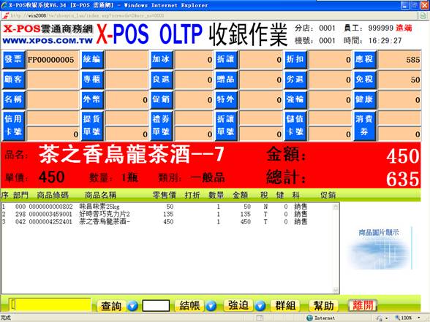Screen dimensions: 430x322
Task: Select the blue 促銷 promotion button
Action: pyautogui.click(x=161, y=99)
